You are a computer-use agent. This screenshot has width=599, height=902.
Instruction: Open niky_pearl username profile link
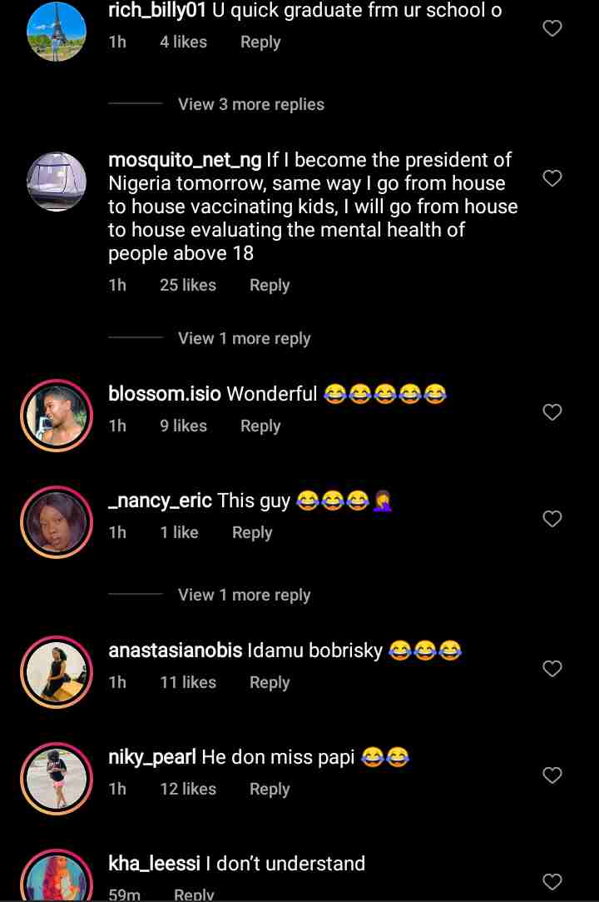tap(152, 757)
